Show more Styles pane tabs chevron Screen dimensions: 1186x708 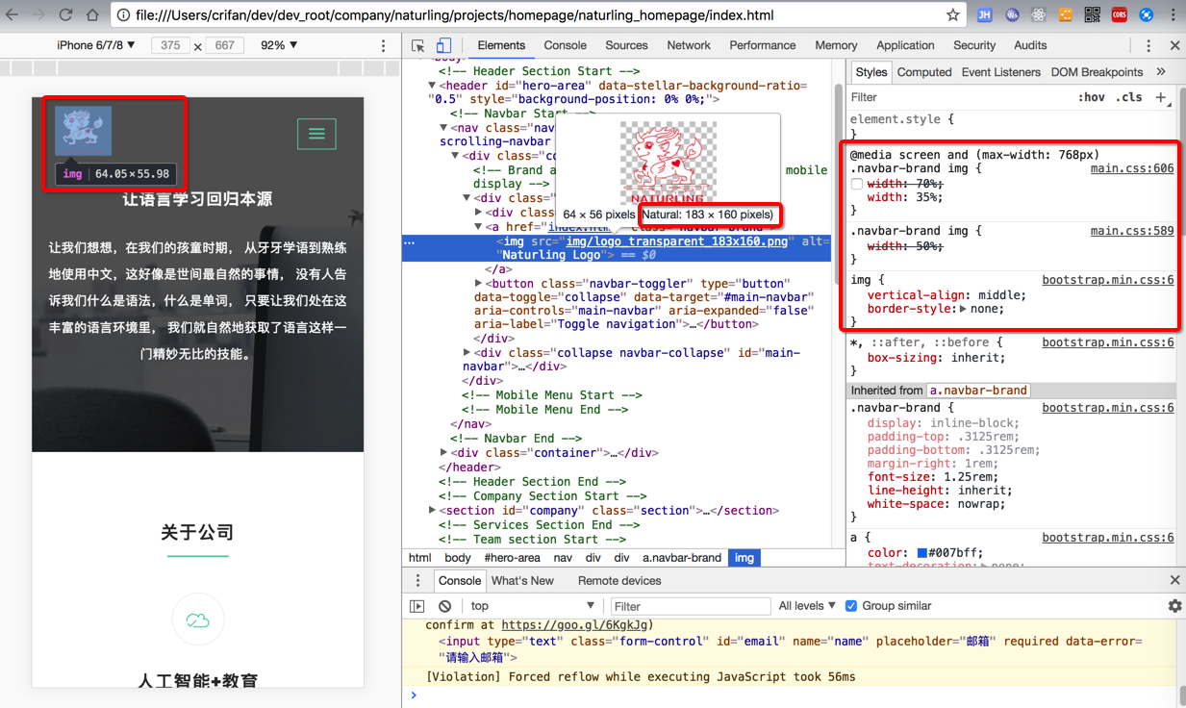point(1161,72)
